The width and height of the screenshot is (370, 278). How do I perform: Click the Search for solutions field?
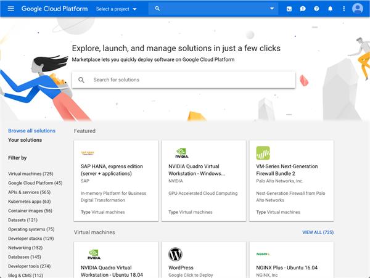click(x=184, y=80)
